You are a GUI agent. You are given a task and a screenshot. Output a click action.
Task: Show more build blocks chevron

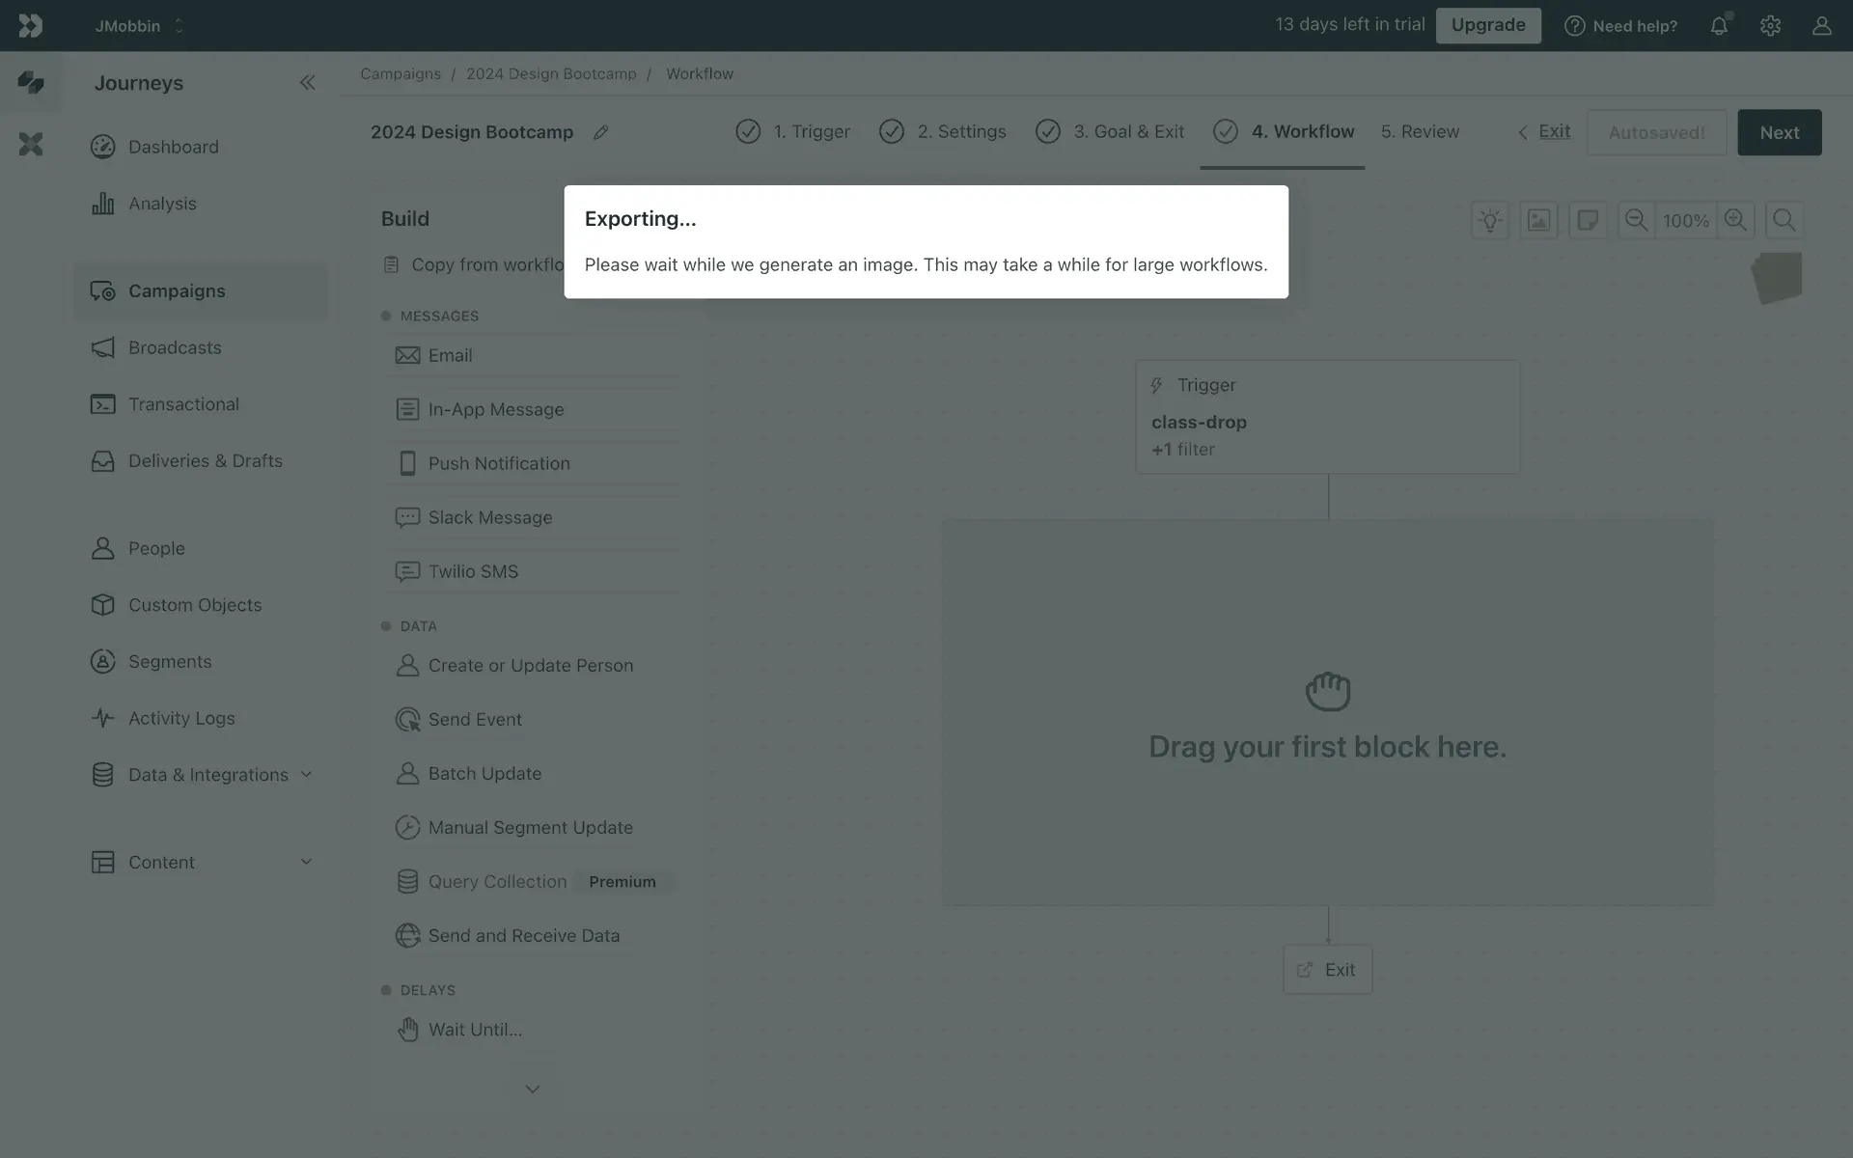coord(532,1089)
